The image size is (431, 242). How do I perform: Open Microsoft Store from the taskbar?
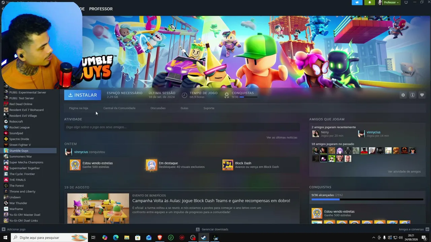click(138, 238)
